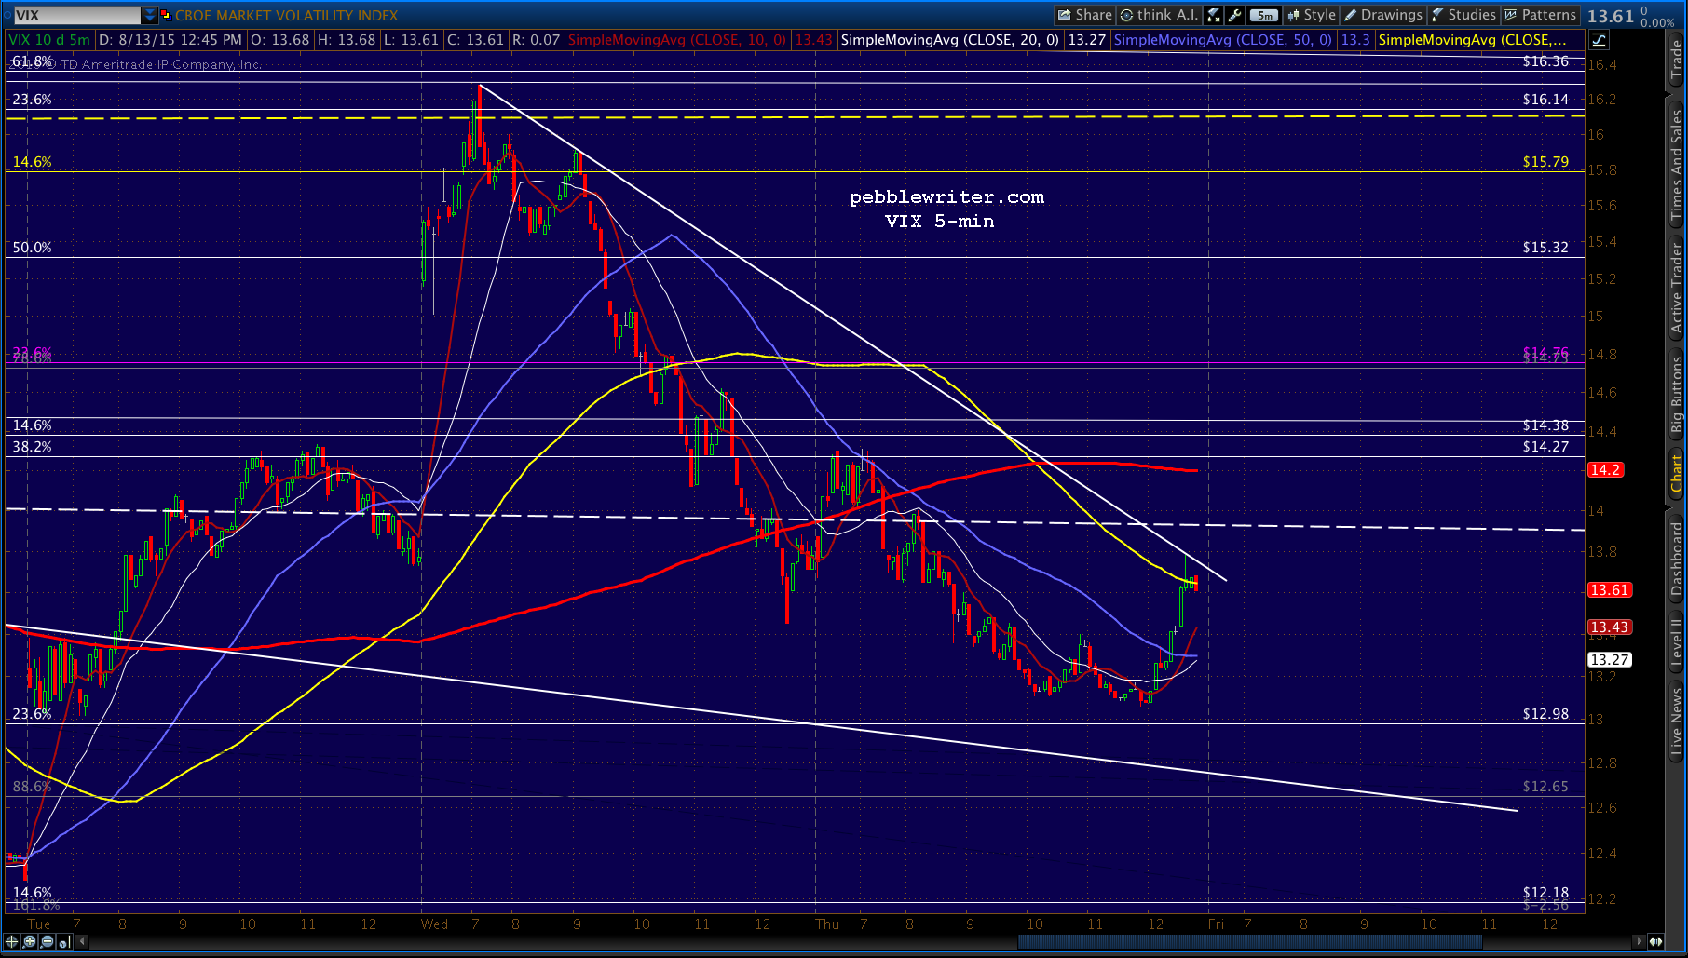Click the VIX 5-min text annotation

[x=939, y=222]
